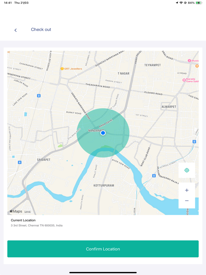Tap the GOPATHY NARAYANA ROAD label
The height and width of the screenshot is (275, 206).
coord(110,59)
